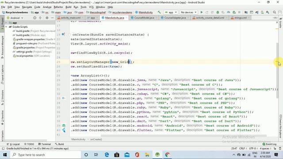Click the editor vertical scrollbar

(277, 70)
